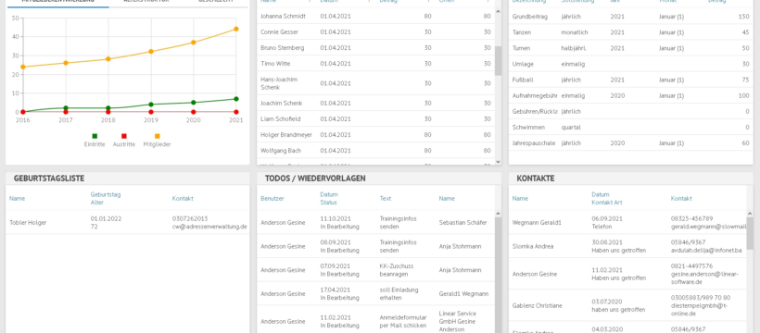Screen dimensions: 760x333
Task: Switch to the Mitgliederentwicklung chart tab
Action: tap(57, 2)
